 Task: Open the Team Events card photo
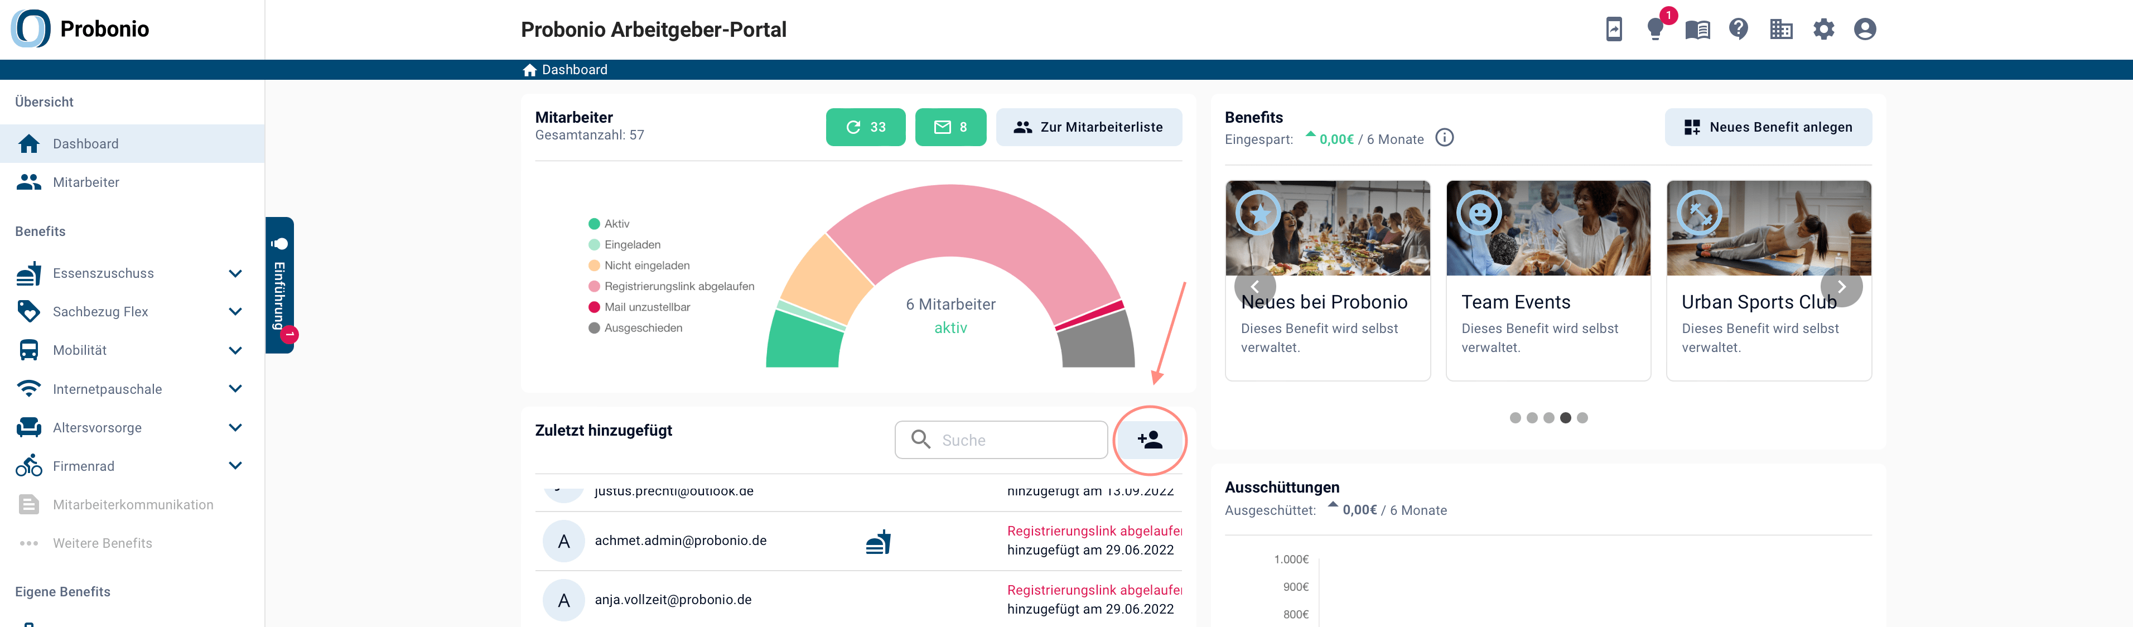tap(1548, 229)
